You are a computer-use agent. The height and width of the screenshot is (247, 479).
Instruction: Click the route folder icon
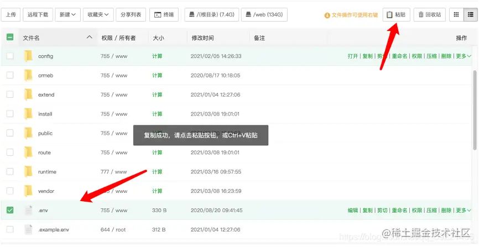coord(28,153)
